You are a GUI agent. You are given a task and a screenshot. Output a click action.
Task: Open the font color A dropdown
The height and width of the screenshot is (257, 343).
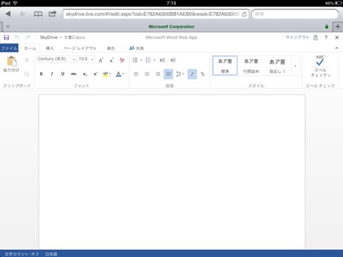(120, 74)
